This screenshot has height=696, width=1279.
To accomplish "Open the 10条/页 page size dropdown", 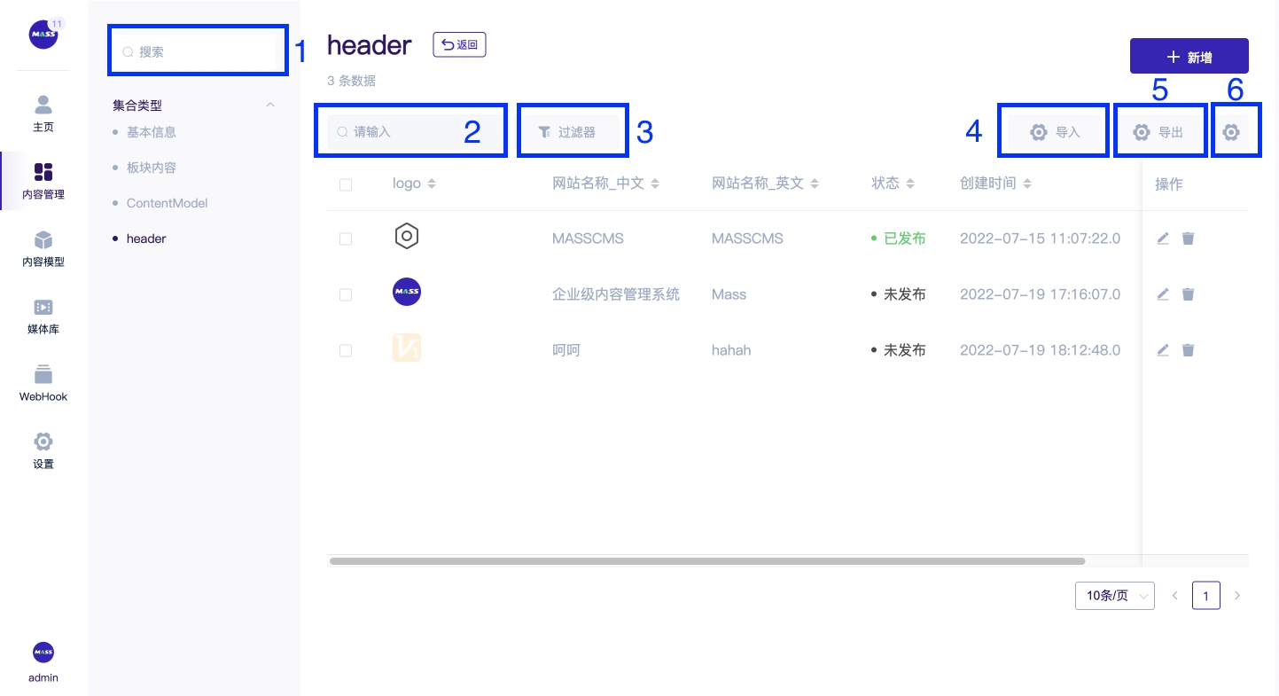I will tap(1114, 596).
